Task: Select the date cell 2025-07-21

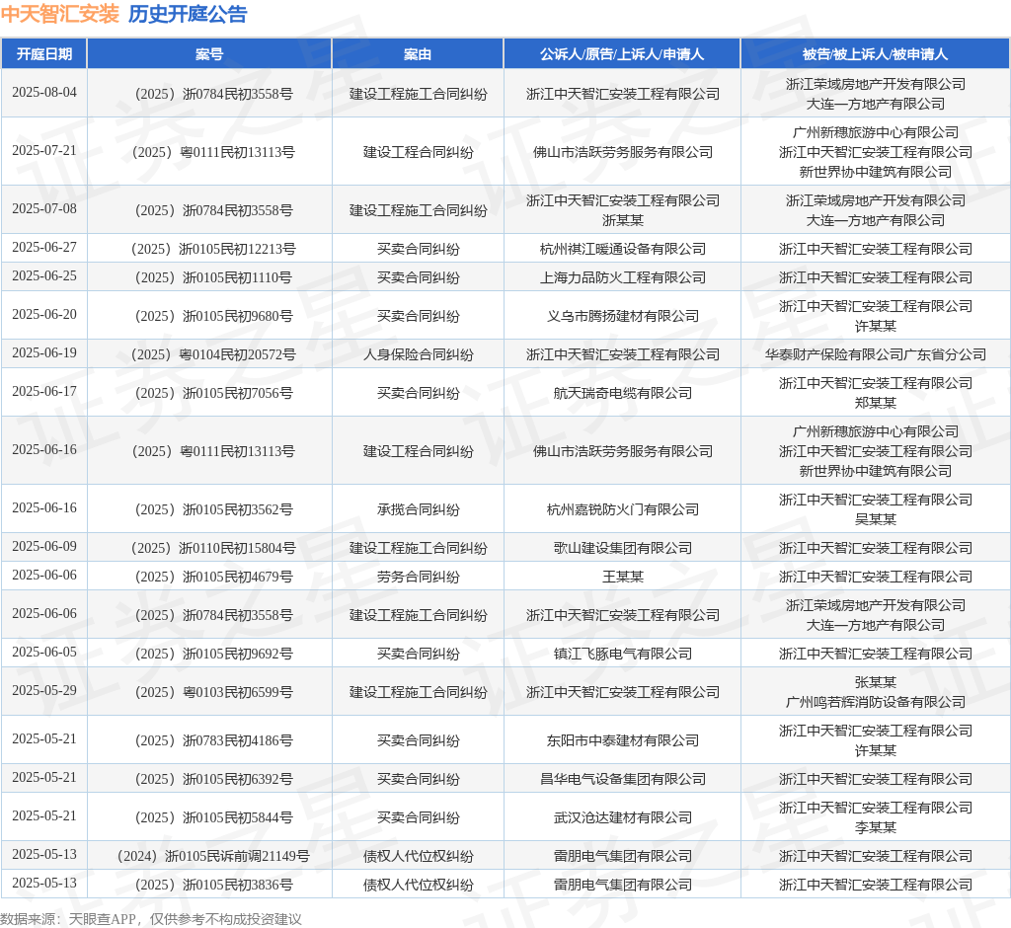Action: pyautogui.click(x=43, y=150)
